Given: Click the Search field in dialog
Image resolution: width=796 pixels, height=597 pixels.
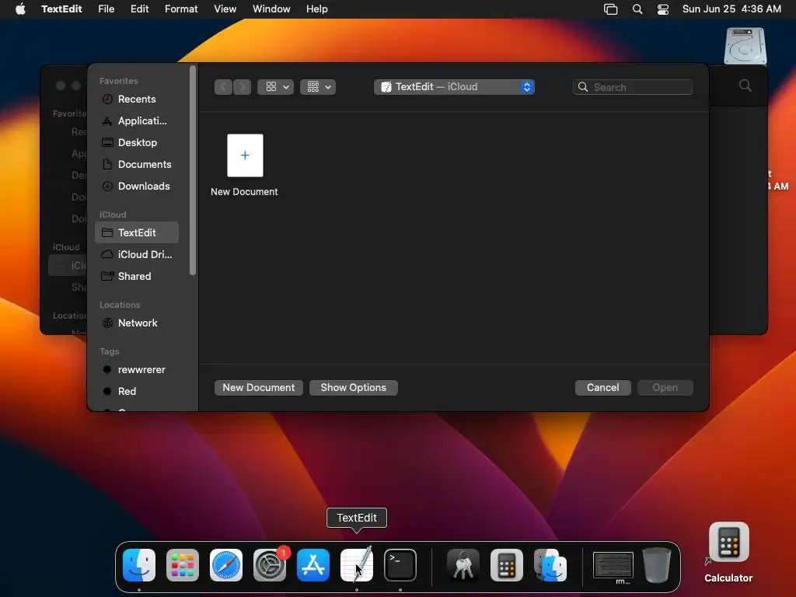Looking at the screenshot, I should [x=633, y=87].
